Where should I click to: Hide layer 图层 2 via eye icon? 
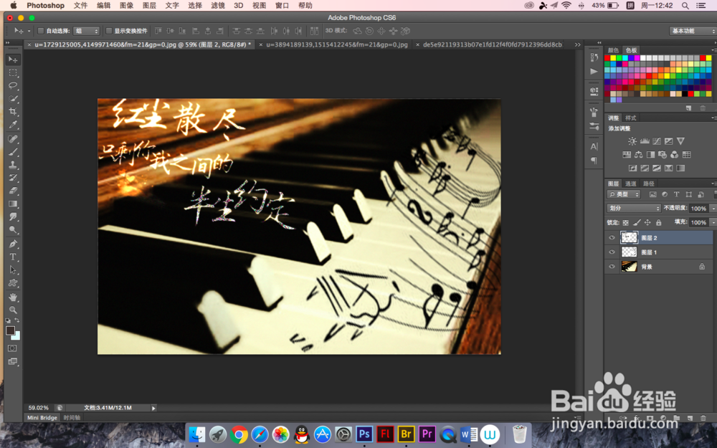click(x=612, y=238)
